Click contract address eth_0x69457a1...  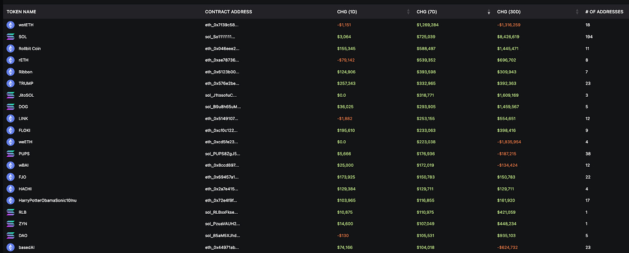(x=222, y=177)
